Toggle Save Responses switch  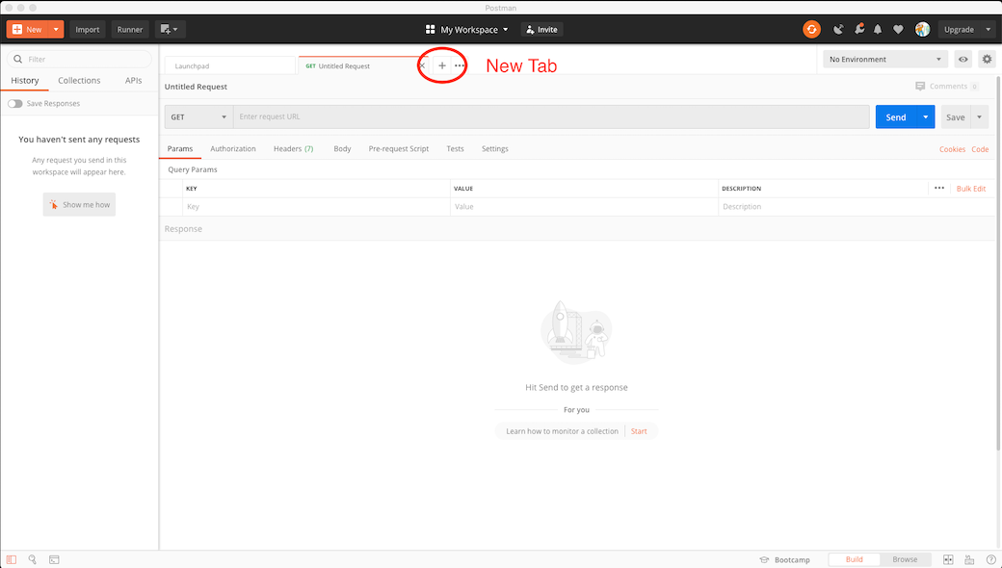tap(15, 103)
